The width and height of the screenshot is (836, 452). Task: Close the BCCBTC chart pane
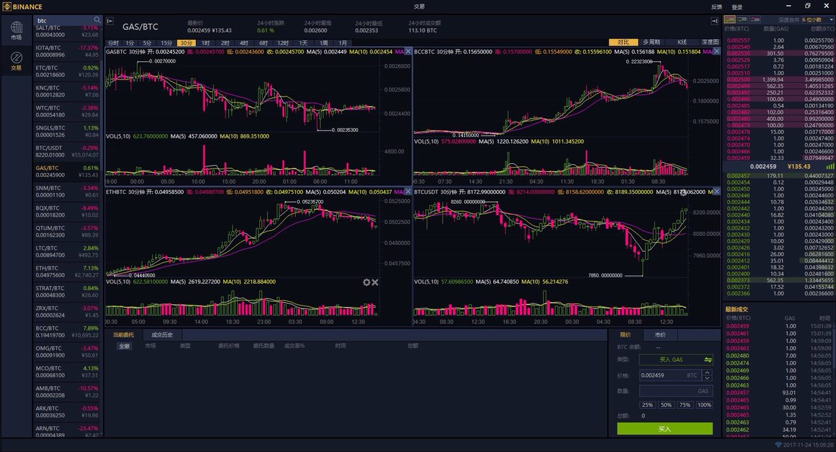tap(716, 51)
